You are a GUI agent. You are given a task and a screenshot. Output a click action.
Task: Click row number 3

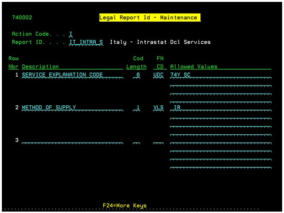click(x=17, y=140)
